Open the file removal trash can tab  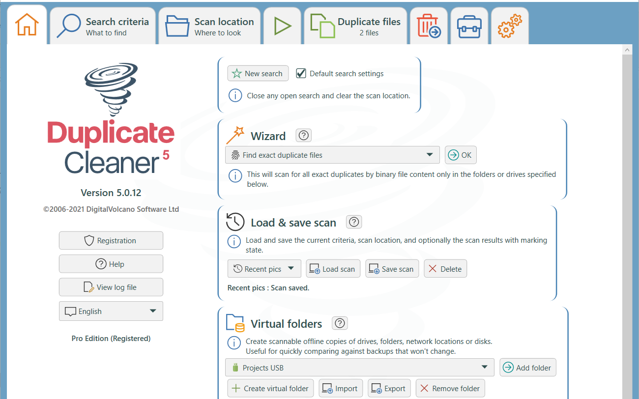point(429,26)
